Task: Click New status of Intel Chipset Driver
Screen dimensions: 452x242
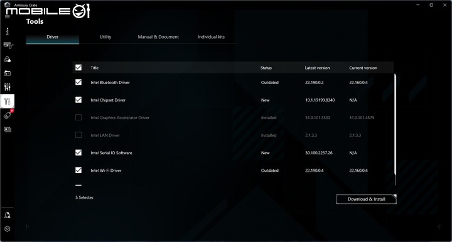Action: pyautogui.click(x=265, y=100)
